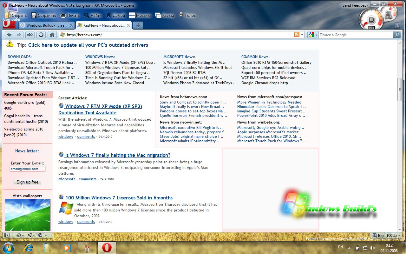The image size is (406, 254).
Task: Click the Мозаика (Tile) toolbar button
Action: [140, 15]
